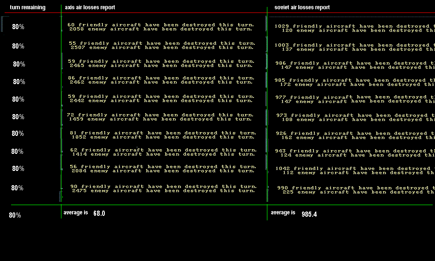
Task: Select the "72 friendly aircraft" axis line
Action: (x=160, y=115)
